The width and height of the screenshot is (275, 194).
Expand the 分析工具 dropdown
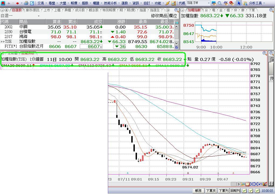pos(264,3)
